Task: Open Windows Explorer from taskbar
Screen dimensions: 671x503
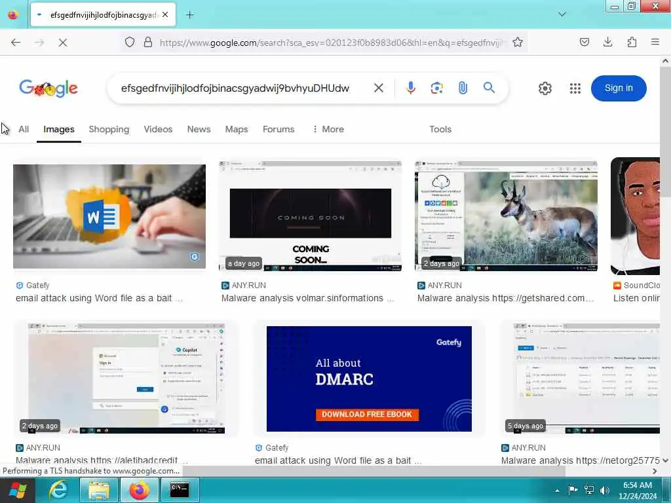Action: tap(98, 490)
